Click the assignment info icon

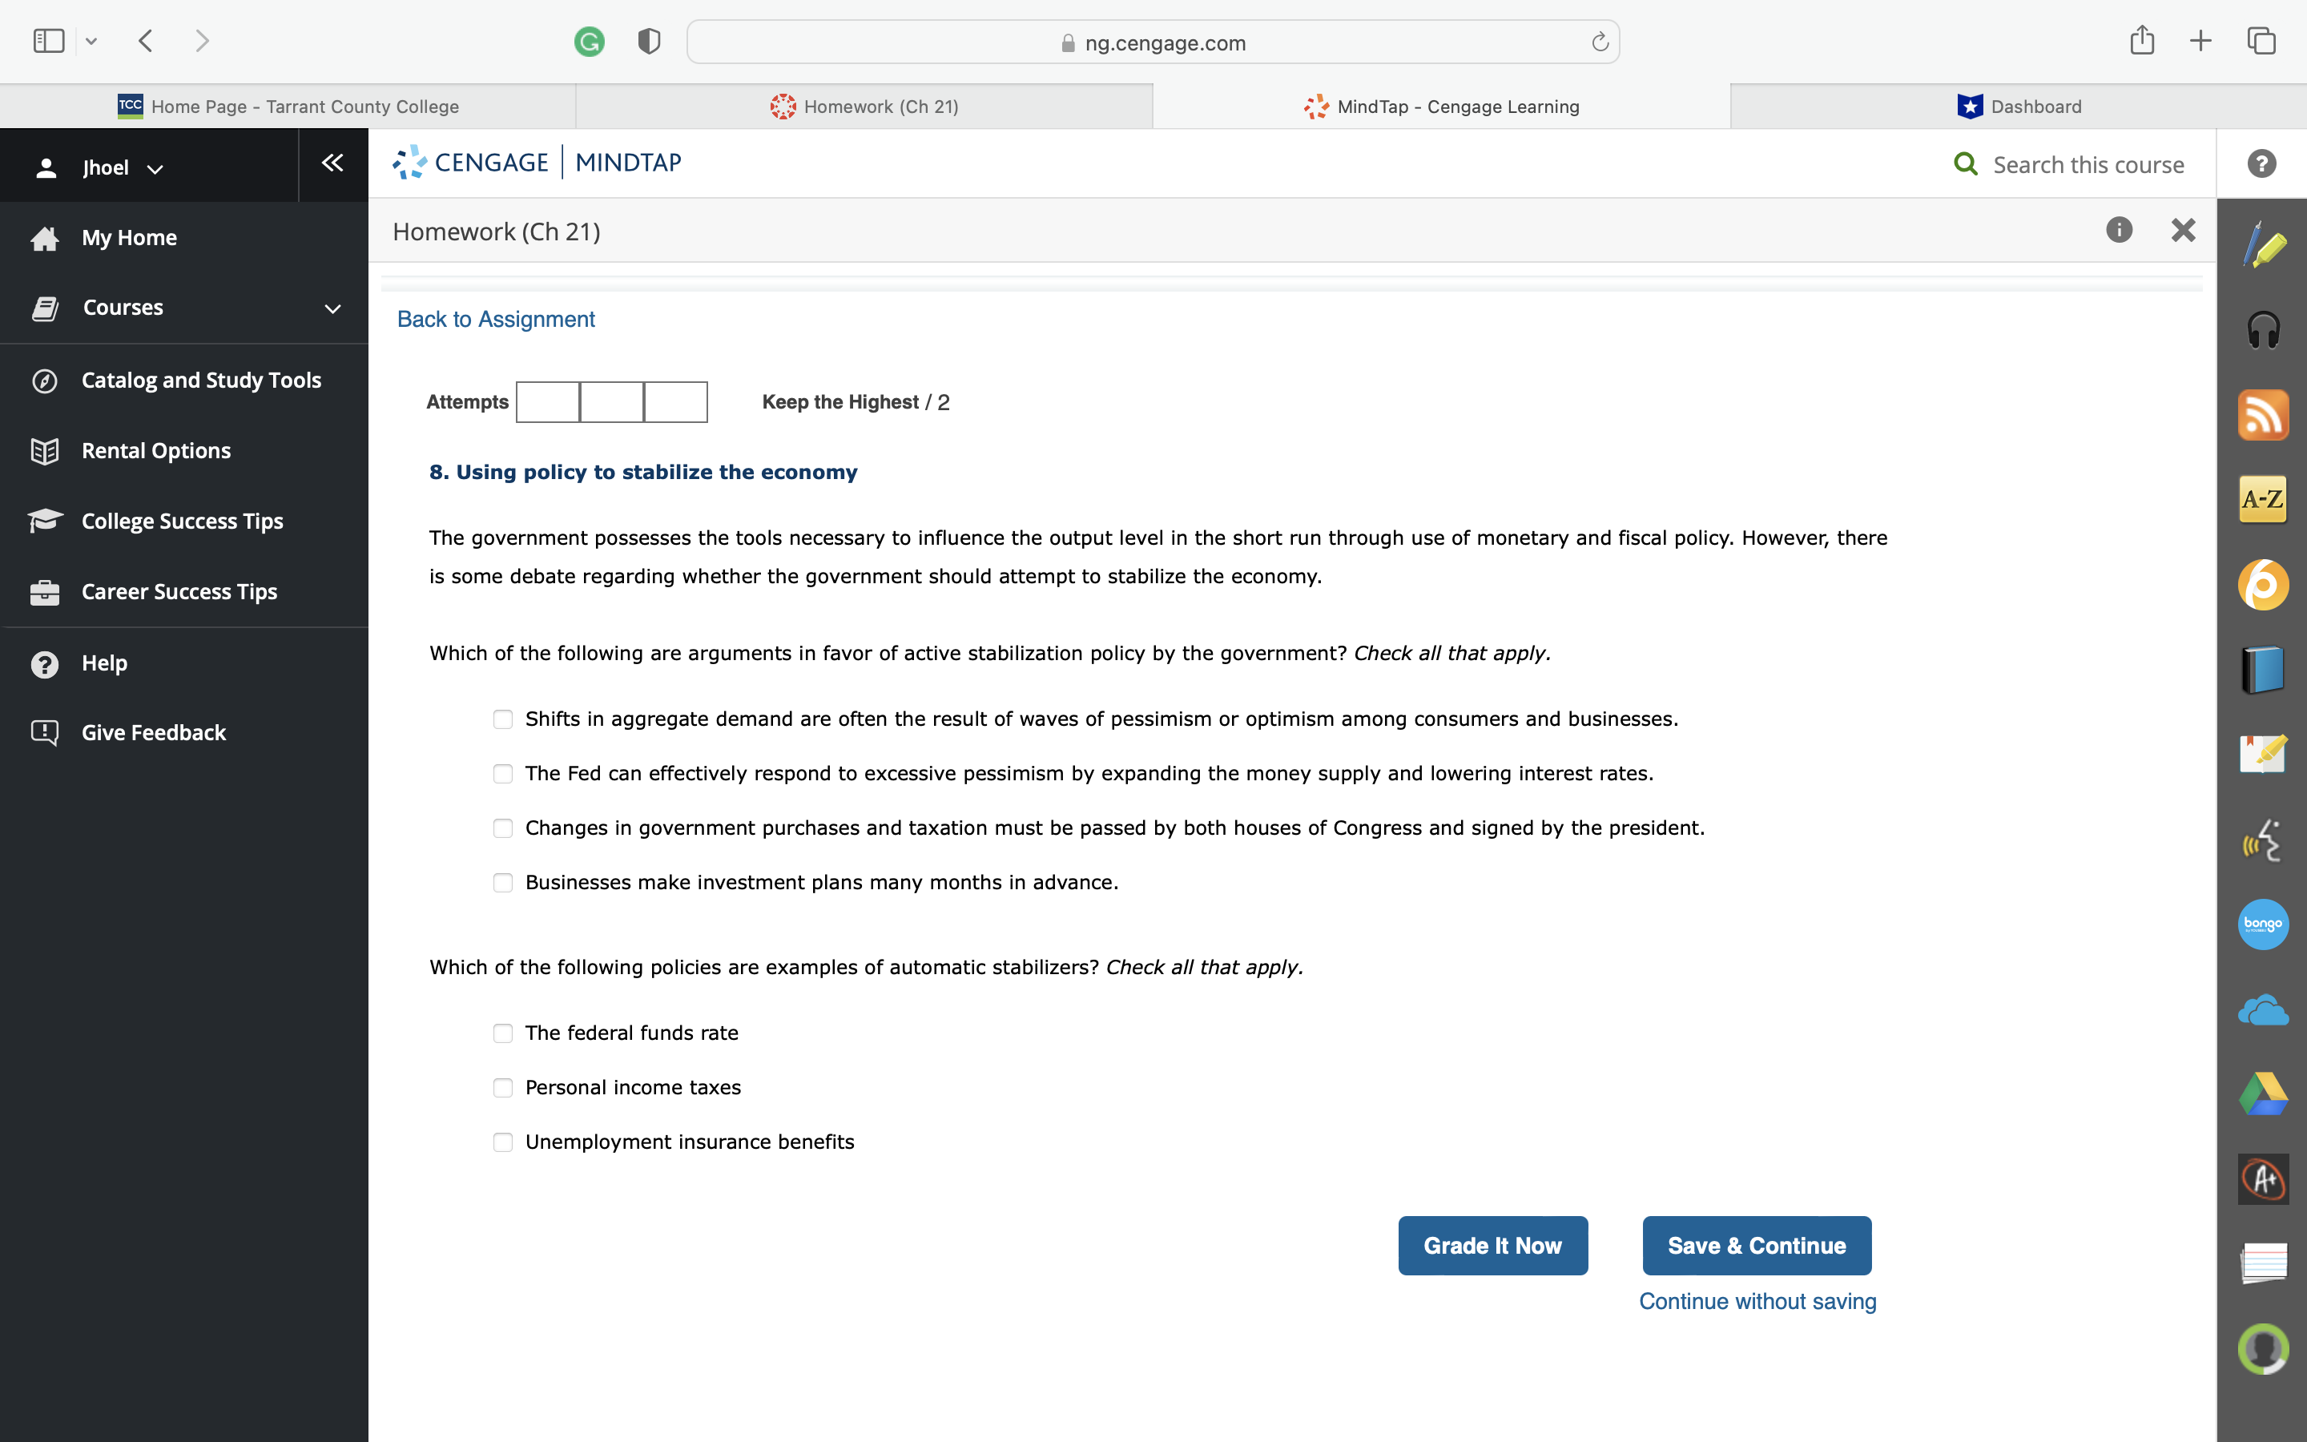(2118, 230)
